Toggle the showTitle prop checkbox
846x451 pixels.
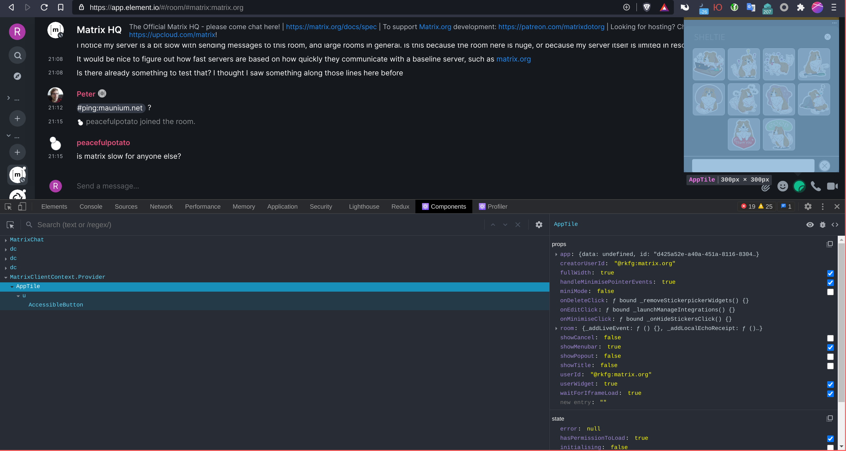tap(830, 366)
